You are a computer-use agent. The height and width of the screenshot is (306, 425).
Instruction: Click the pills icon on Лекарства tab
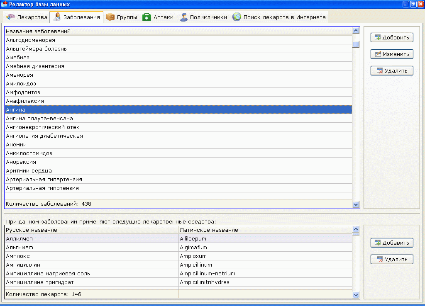(10, 17)
